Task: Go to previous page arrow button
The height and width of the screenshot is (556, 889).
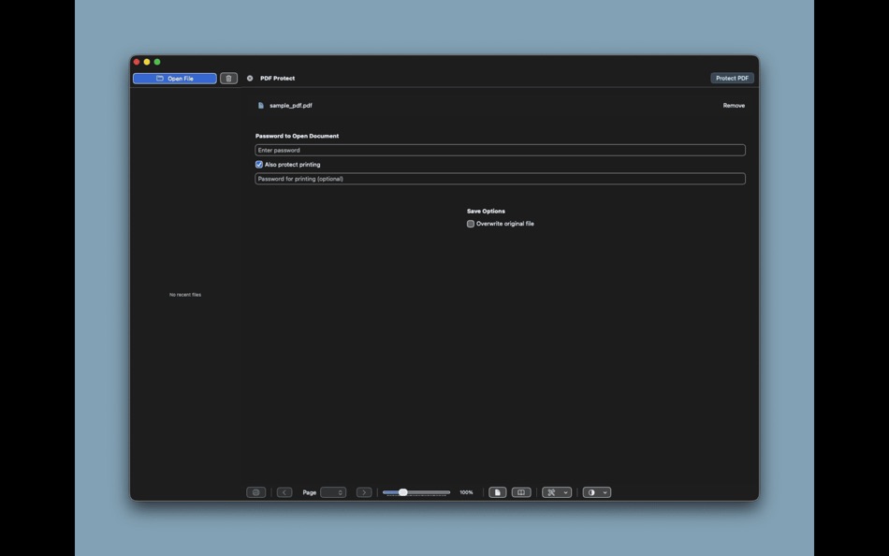Action: pyautogui.click(x=284, y=492)
